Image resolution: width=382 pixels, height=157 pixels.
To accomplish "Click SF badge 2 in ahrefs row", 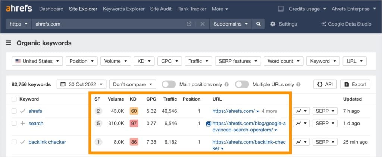I will click(98, 111).
